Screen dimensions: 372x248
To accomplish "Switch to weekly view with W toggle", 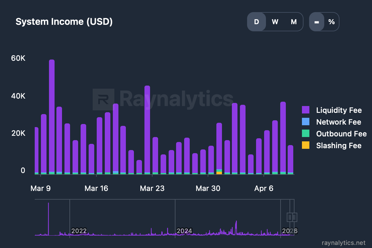I will [x=275, y=22].
